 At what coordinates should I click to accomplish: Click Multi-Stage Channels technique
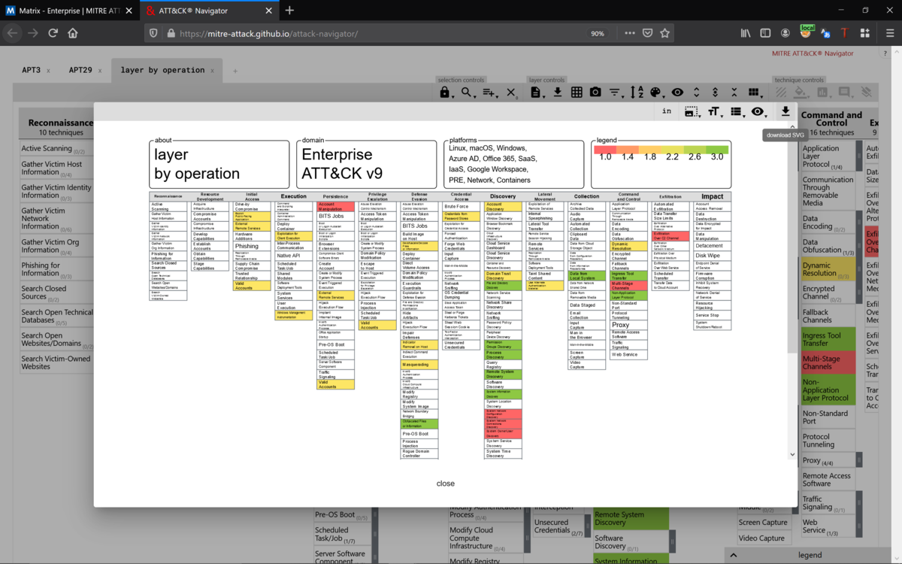[x=828, y=362]
